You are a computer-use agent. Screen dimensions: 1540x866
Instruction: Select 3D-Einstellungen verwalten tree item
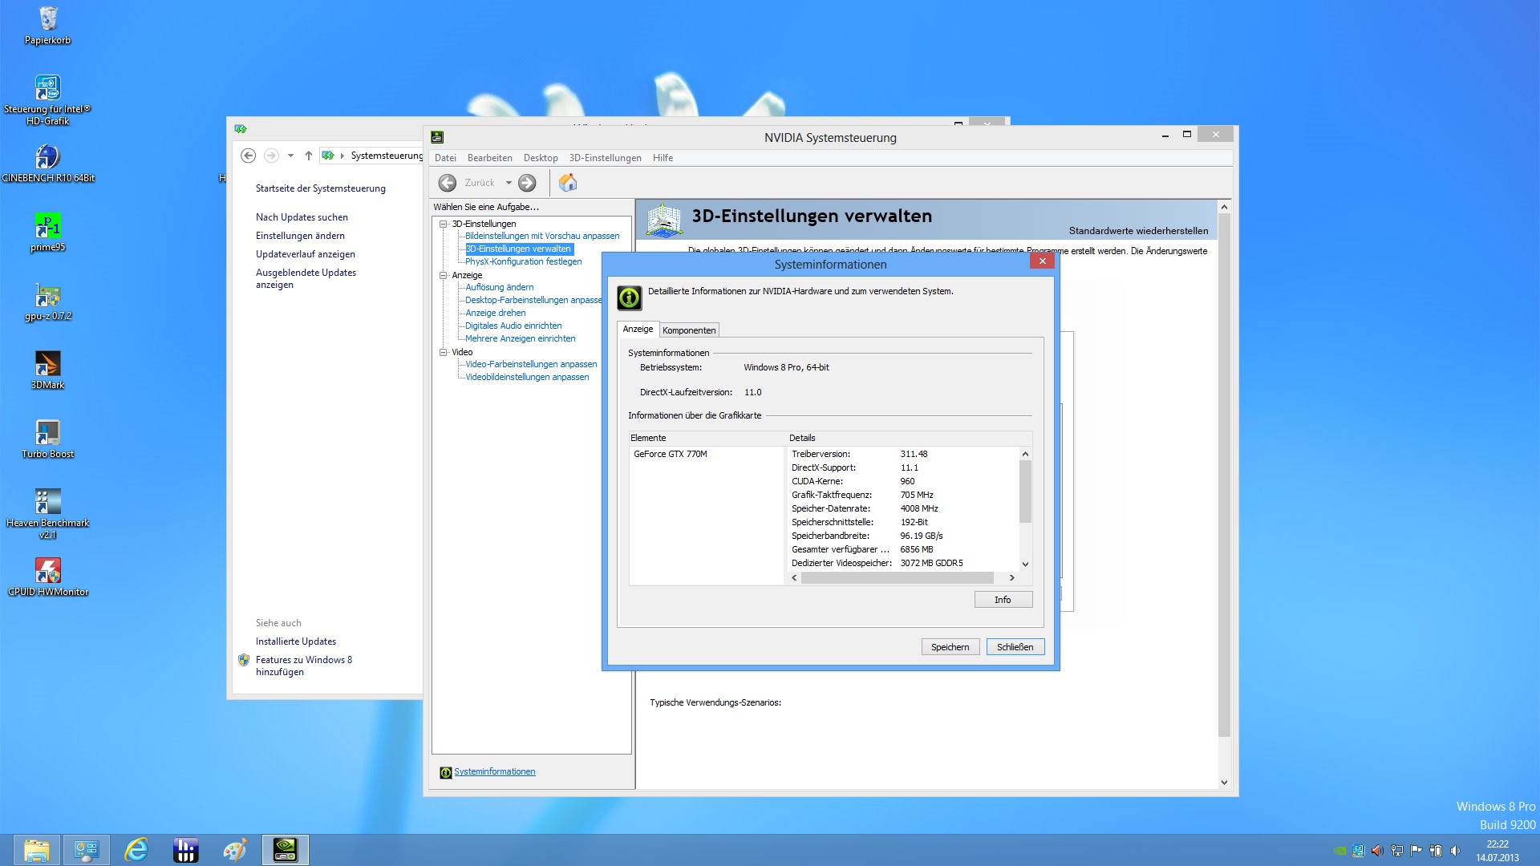click(519, 249)
